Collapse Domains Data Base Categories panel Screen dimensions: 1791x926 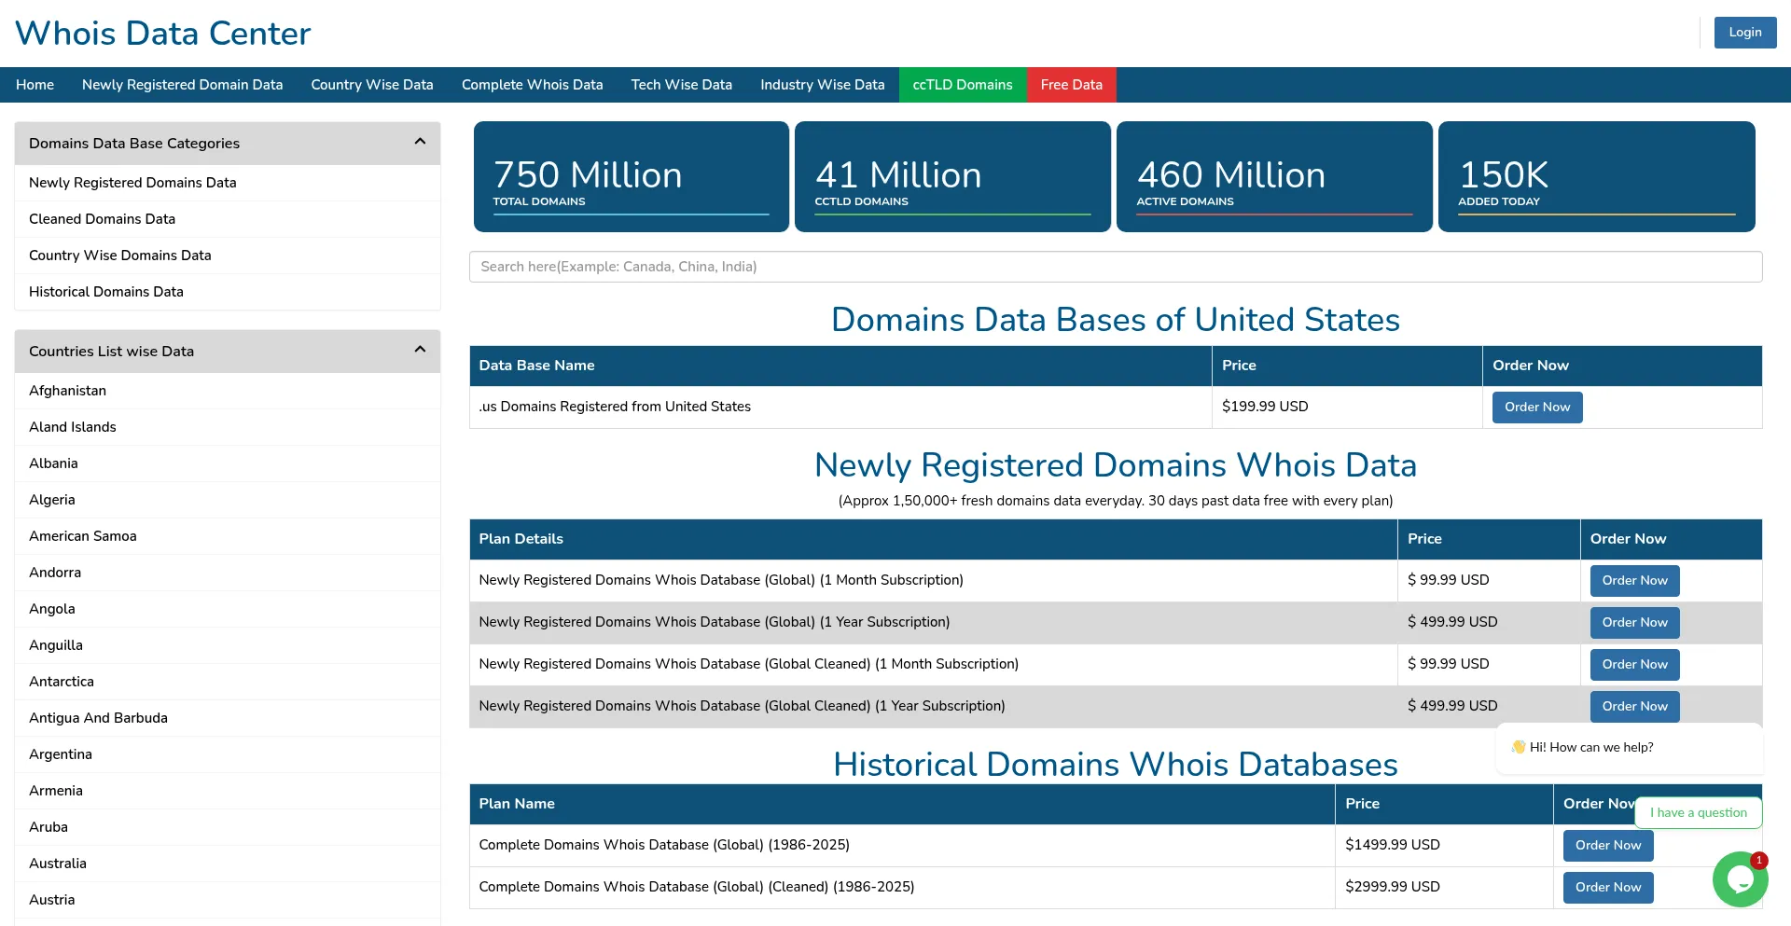[x=420, y=142]
